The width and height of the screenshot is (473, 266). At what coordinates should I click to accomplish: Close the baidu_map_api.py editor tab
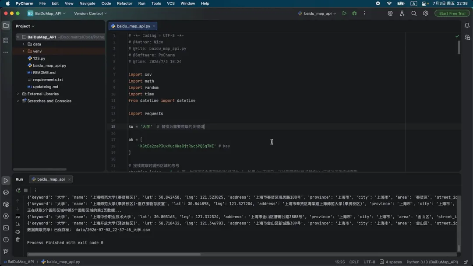pyautogui.click(x=154, y=26)
